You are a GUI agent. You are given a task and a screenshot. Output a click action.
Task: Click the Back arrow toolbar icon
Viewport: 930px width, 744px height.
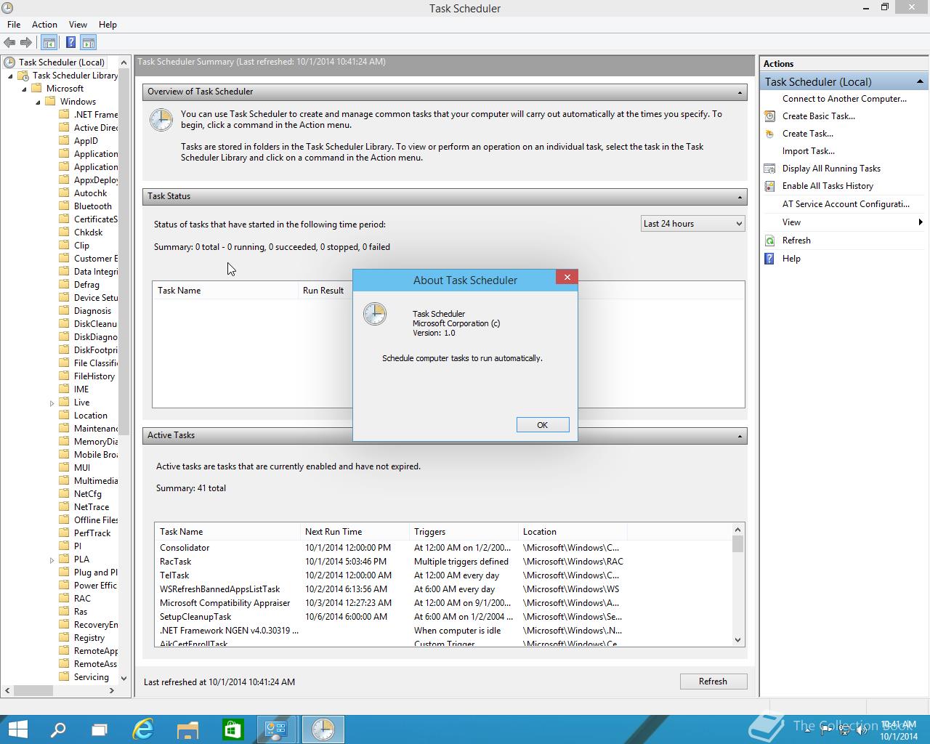9,43
